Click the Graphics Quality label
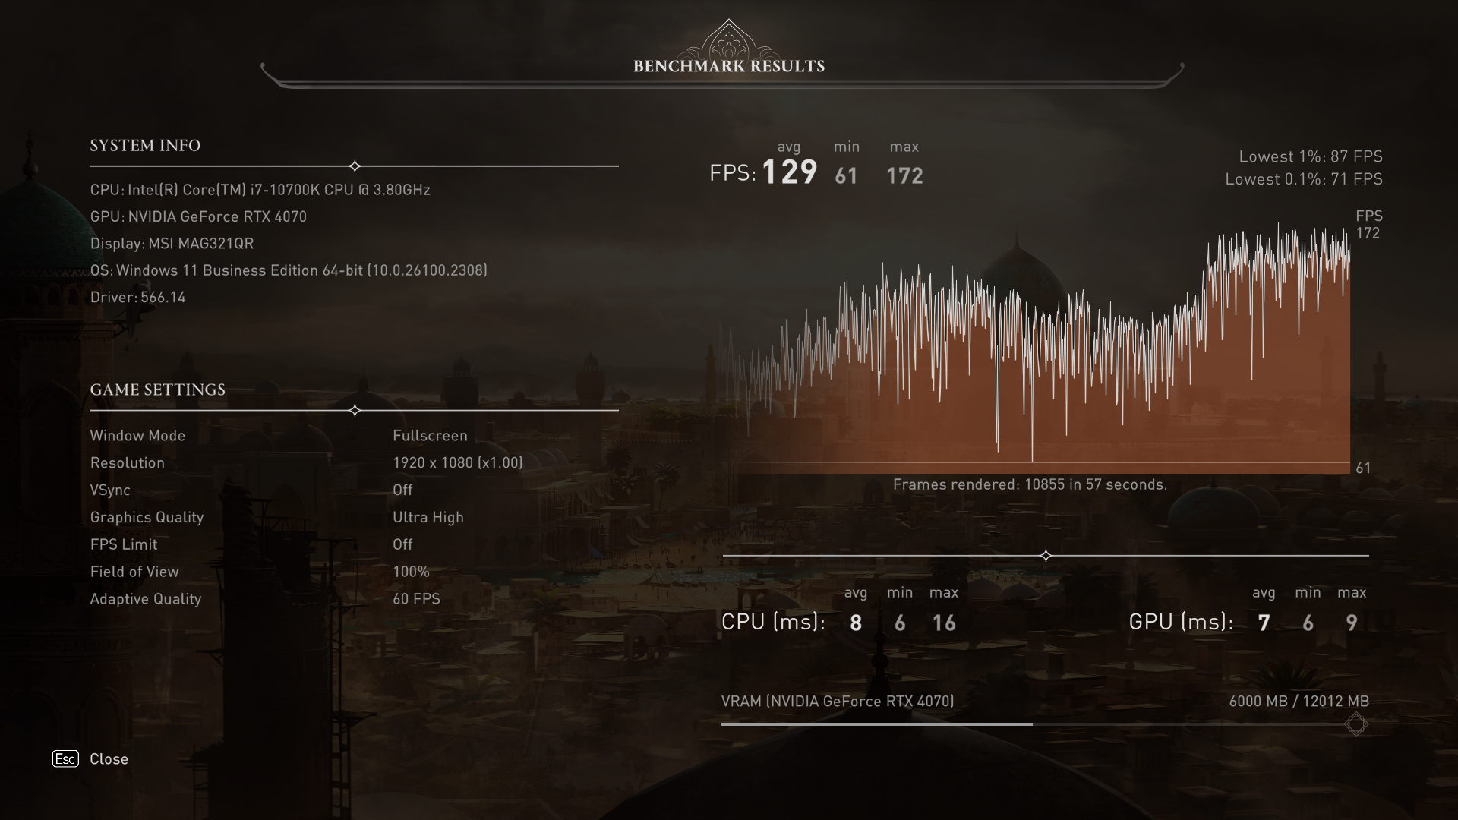Image resolution: width=1458 pixels, height=820 pixels. (147, 518)
